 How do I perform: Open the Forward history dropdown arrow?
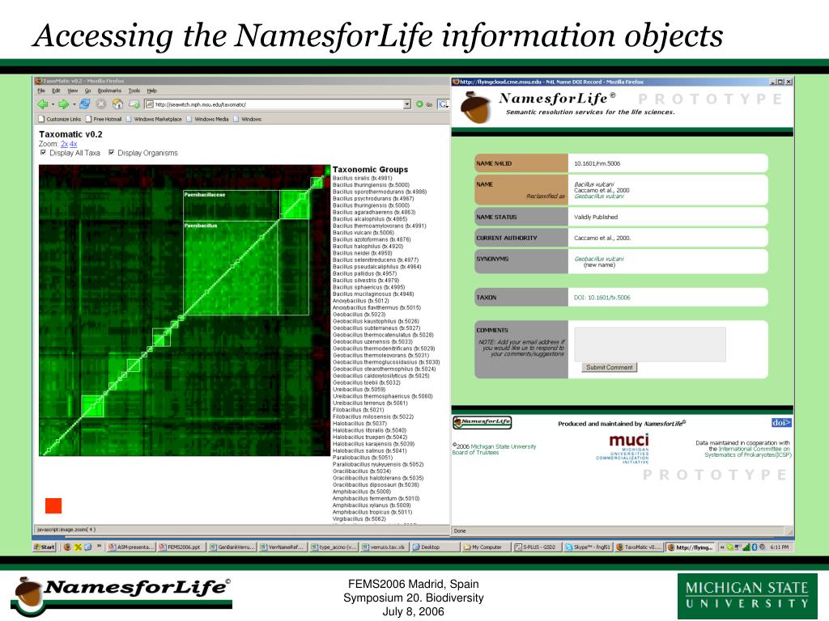pos(73,104)
